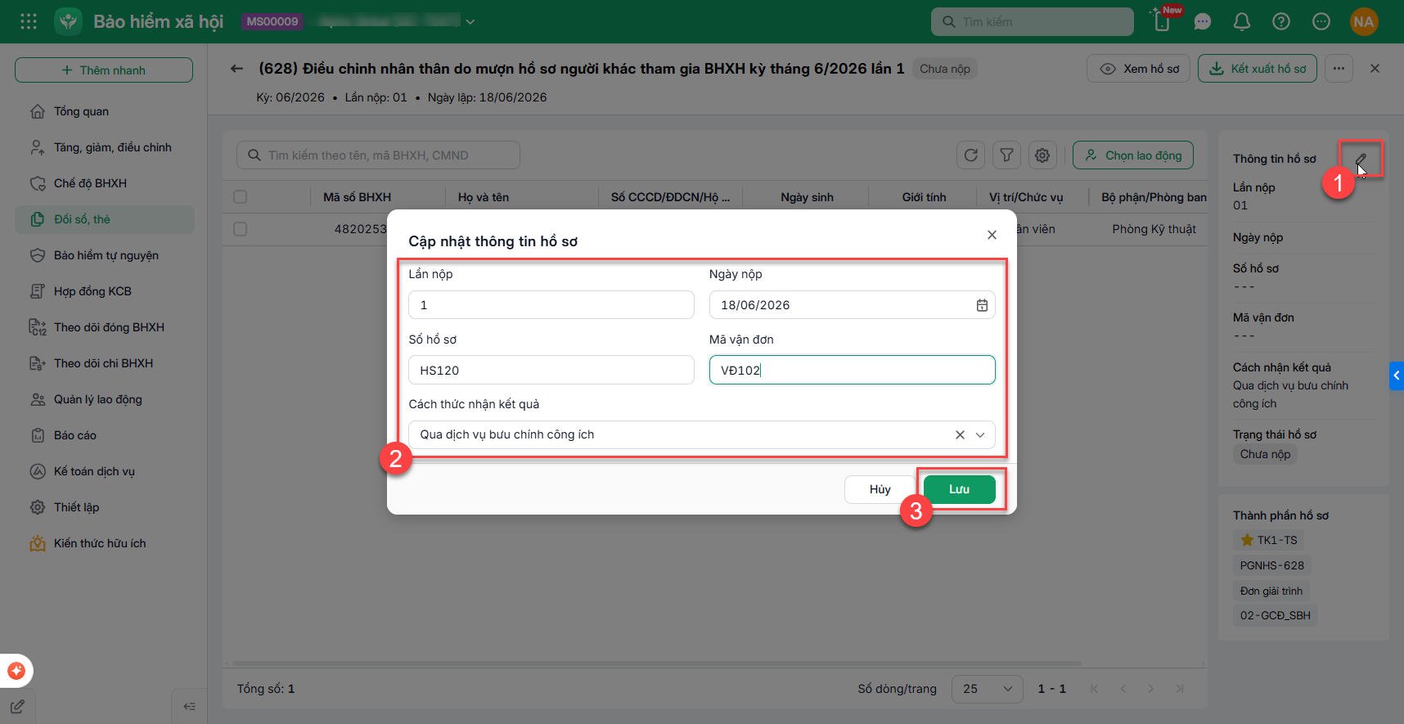Open the notifications bell

[1242, 21]
